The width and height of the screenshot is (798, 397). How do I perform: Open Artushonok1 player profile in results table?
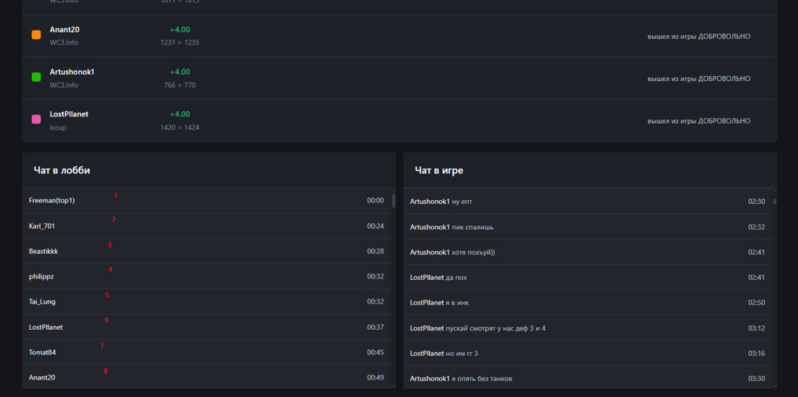(72, 72)
